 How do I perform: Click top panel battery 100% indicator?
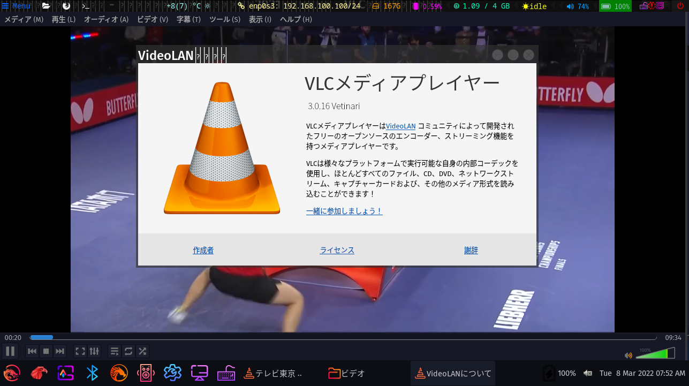615,6
